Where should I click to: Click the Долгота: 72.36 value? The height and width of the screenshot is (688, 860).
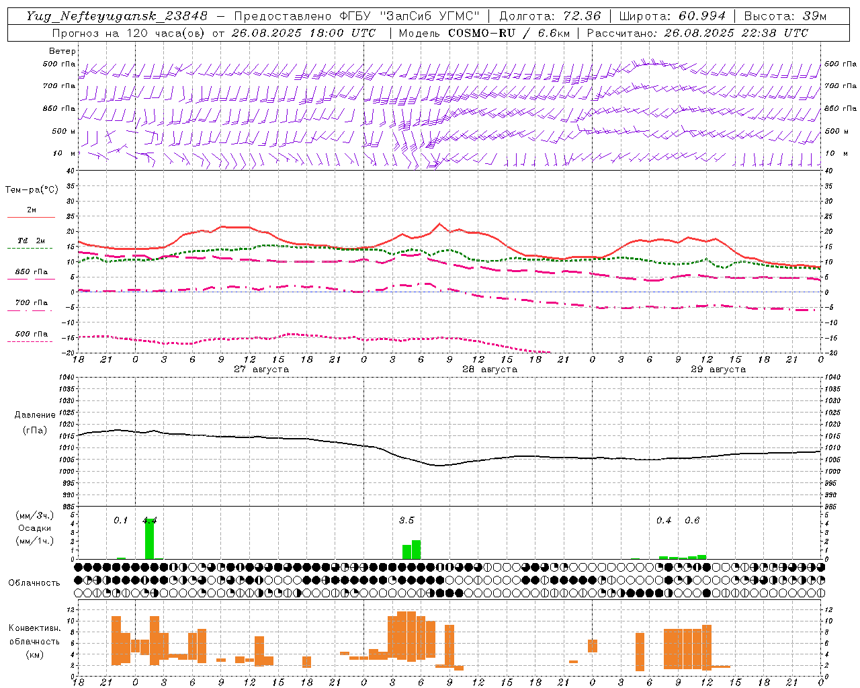550,16
